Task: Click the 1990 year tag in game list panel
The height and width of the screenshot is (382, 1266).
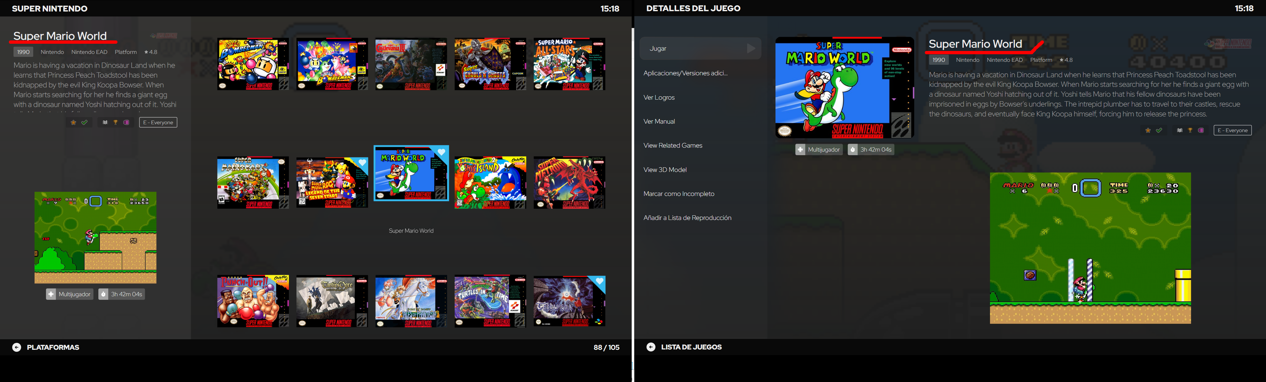Action: click(x=23, y=52)
